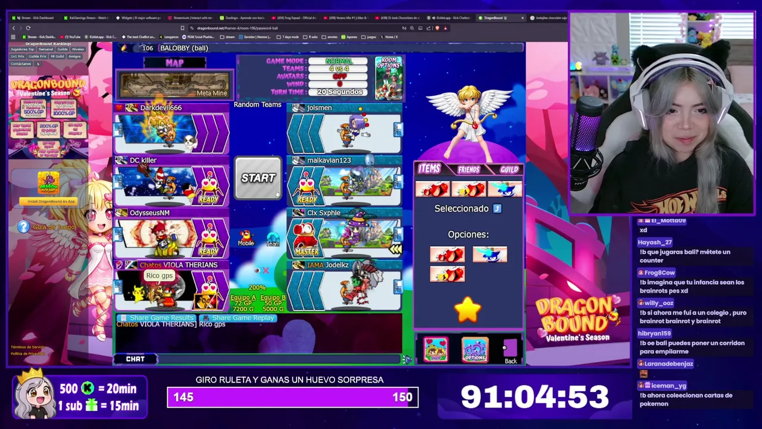Switch to the Items tab
The image size is (762, 429).
pyautogui.click(x=429, y=169)
